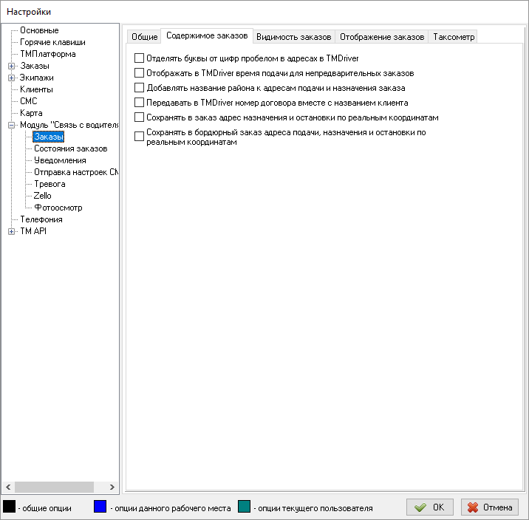Select Состояния заказов in the tree
The image size is (529, 520).
coord(70,148)
